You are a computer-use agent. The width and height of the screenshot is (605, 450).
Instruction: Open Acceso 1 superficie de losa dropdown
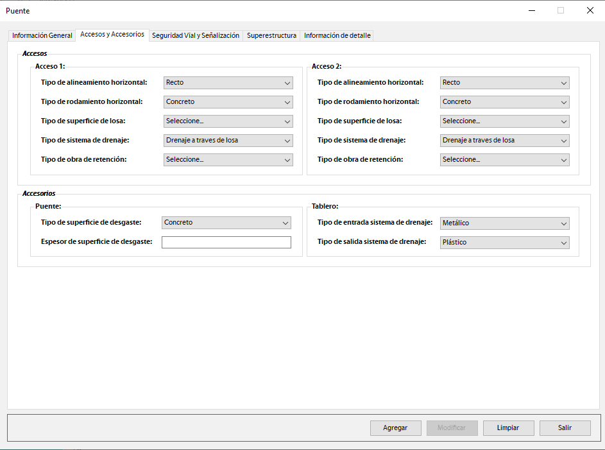point(228,121)
